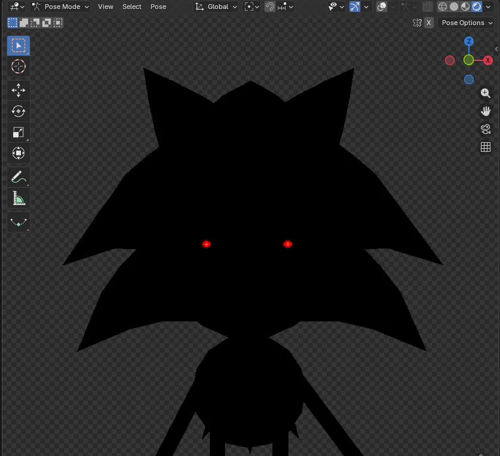The image size is (500, 456).
Task: Switch to wireframe viewport shading
Action: [x=443, y=7]
